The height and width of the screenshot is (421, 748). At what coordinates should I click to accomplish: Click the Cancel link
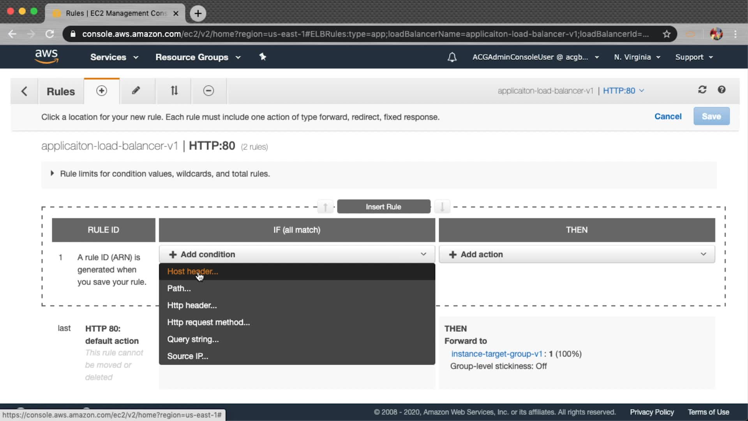[668, 117]
